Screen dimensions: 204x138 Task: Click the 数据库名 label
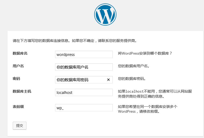click(x=20, y=53)
